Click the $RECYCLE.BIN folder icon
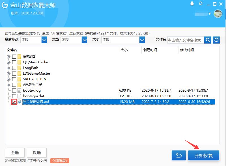Screen dimensions: 226x166 19,79
